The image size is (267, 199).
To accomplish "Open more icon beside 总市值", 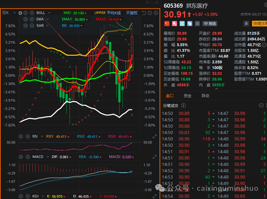I will 264,45.
